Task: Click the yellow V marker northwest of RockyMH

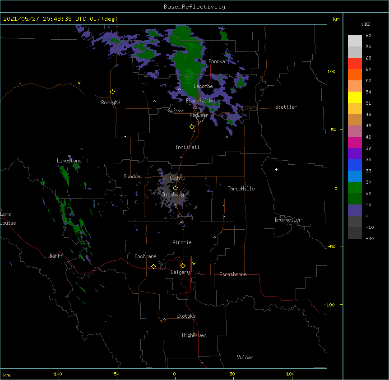Action: click(79, 83)
